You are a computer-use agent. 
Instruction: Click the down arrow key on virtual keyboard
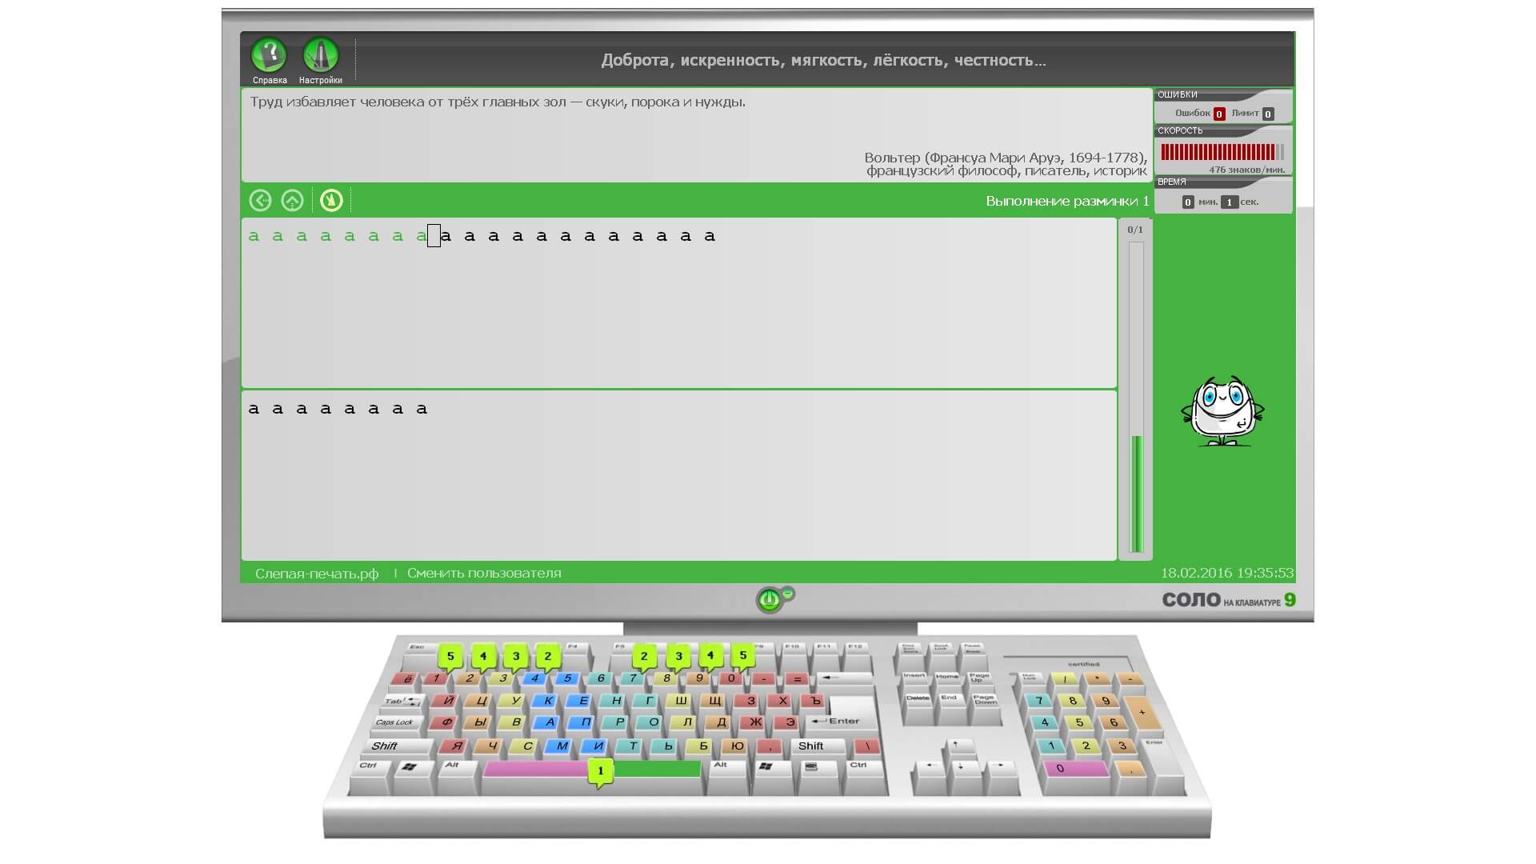coord(961,766)
